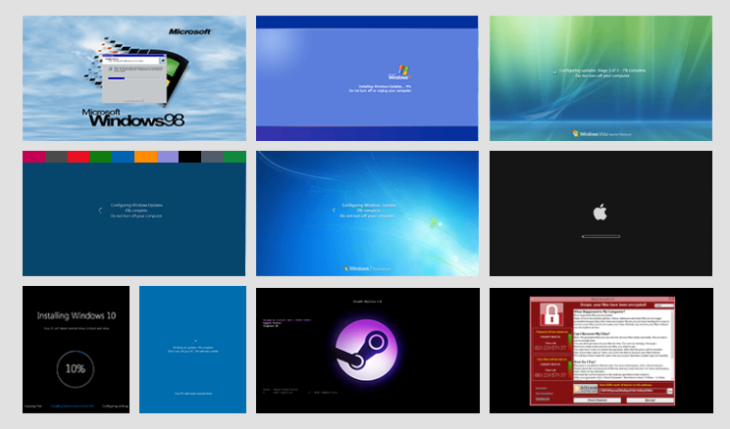Choose the first crimson color swatch
This screenshot has width=730, height=429.
click(x=33, y=157)
